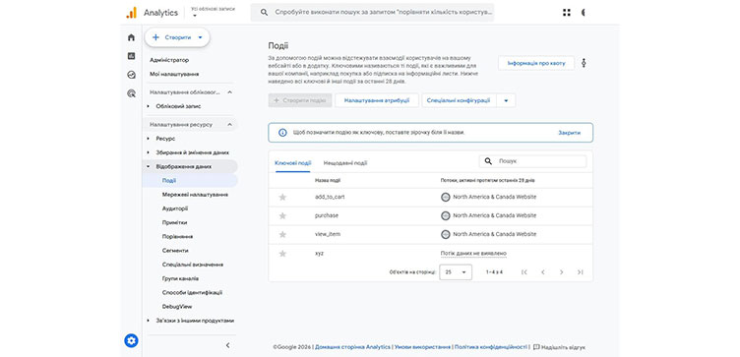The width and height of the screenshot is (740, 357).
Task: Click the magnifier icon in events search box
Action: coord(488,161)
